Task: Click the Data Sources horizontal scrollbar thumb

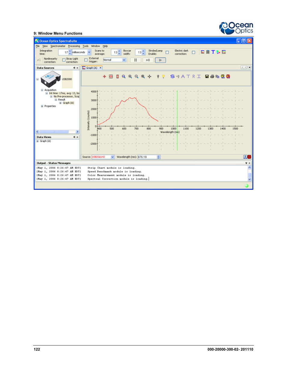Action: pyautogui.click(x=54, y=132)
